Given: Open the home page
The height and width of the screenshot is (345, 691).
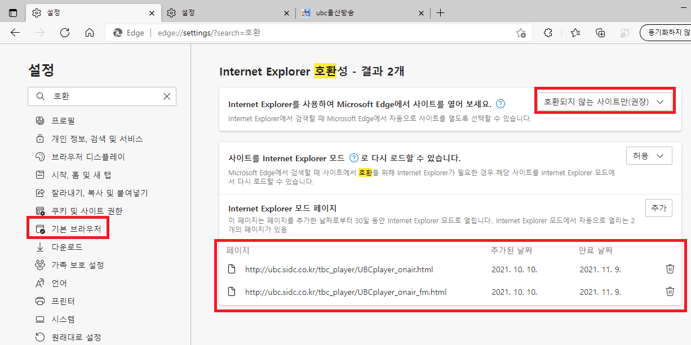Looking at the screenshot, I should pyautogui.click(x=90, y=33).
